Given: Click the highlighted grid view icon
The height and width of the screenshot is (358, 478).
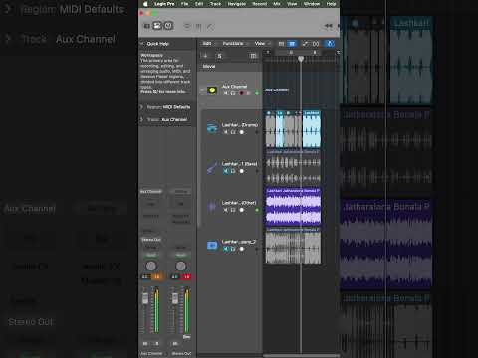Looking at the screenshot, I should [292, 44].
